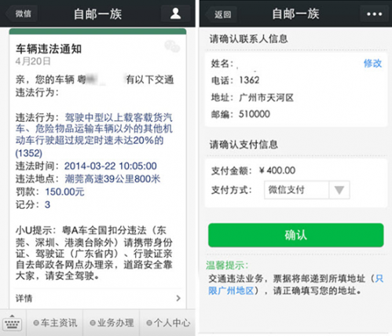392x336 pixels.
Task: Click the payment amount ¥400.00
Action: point(277,170)
